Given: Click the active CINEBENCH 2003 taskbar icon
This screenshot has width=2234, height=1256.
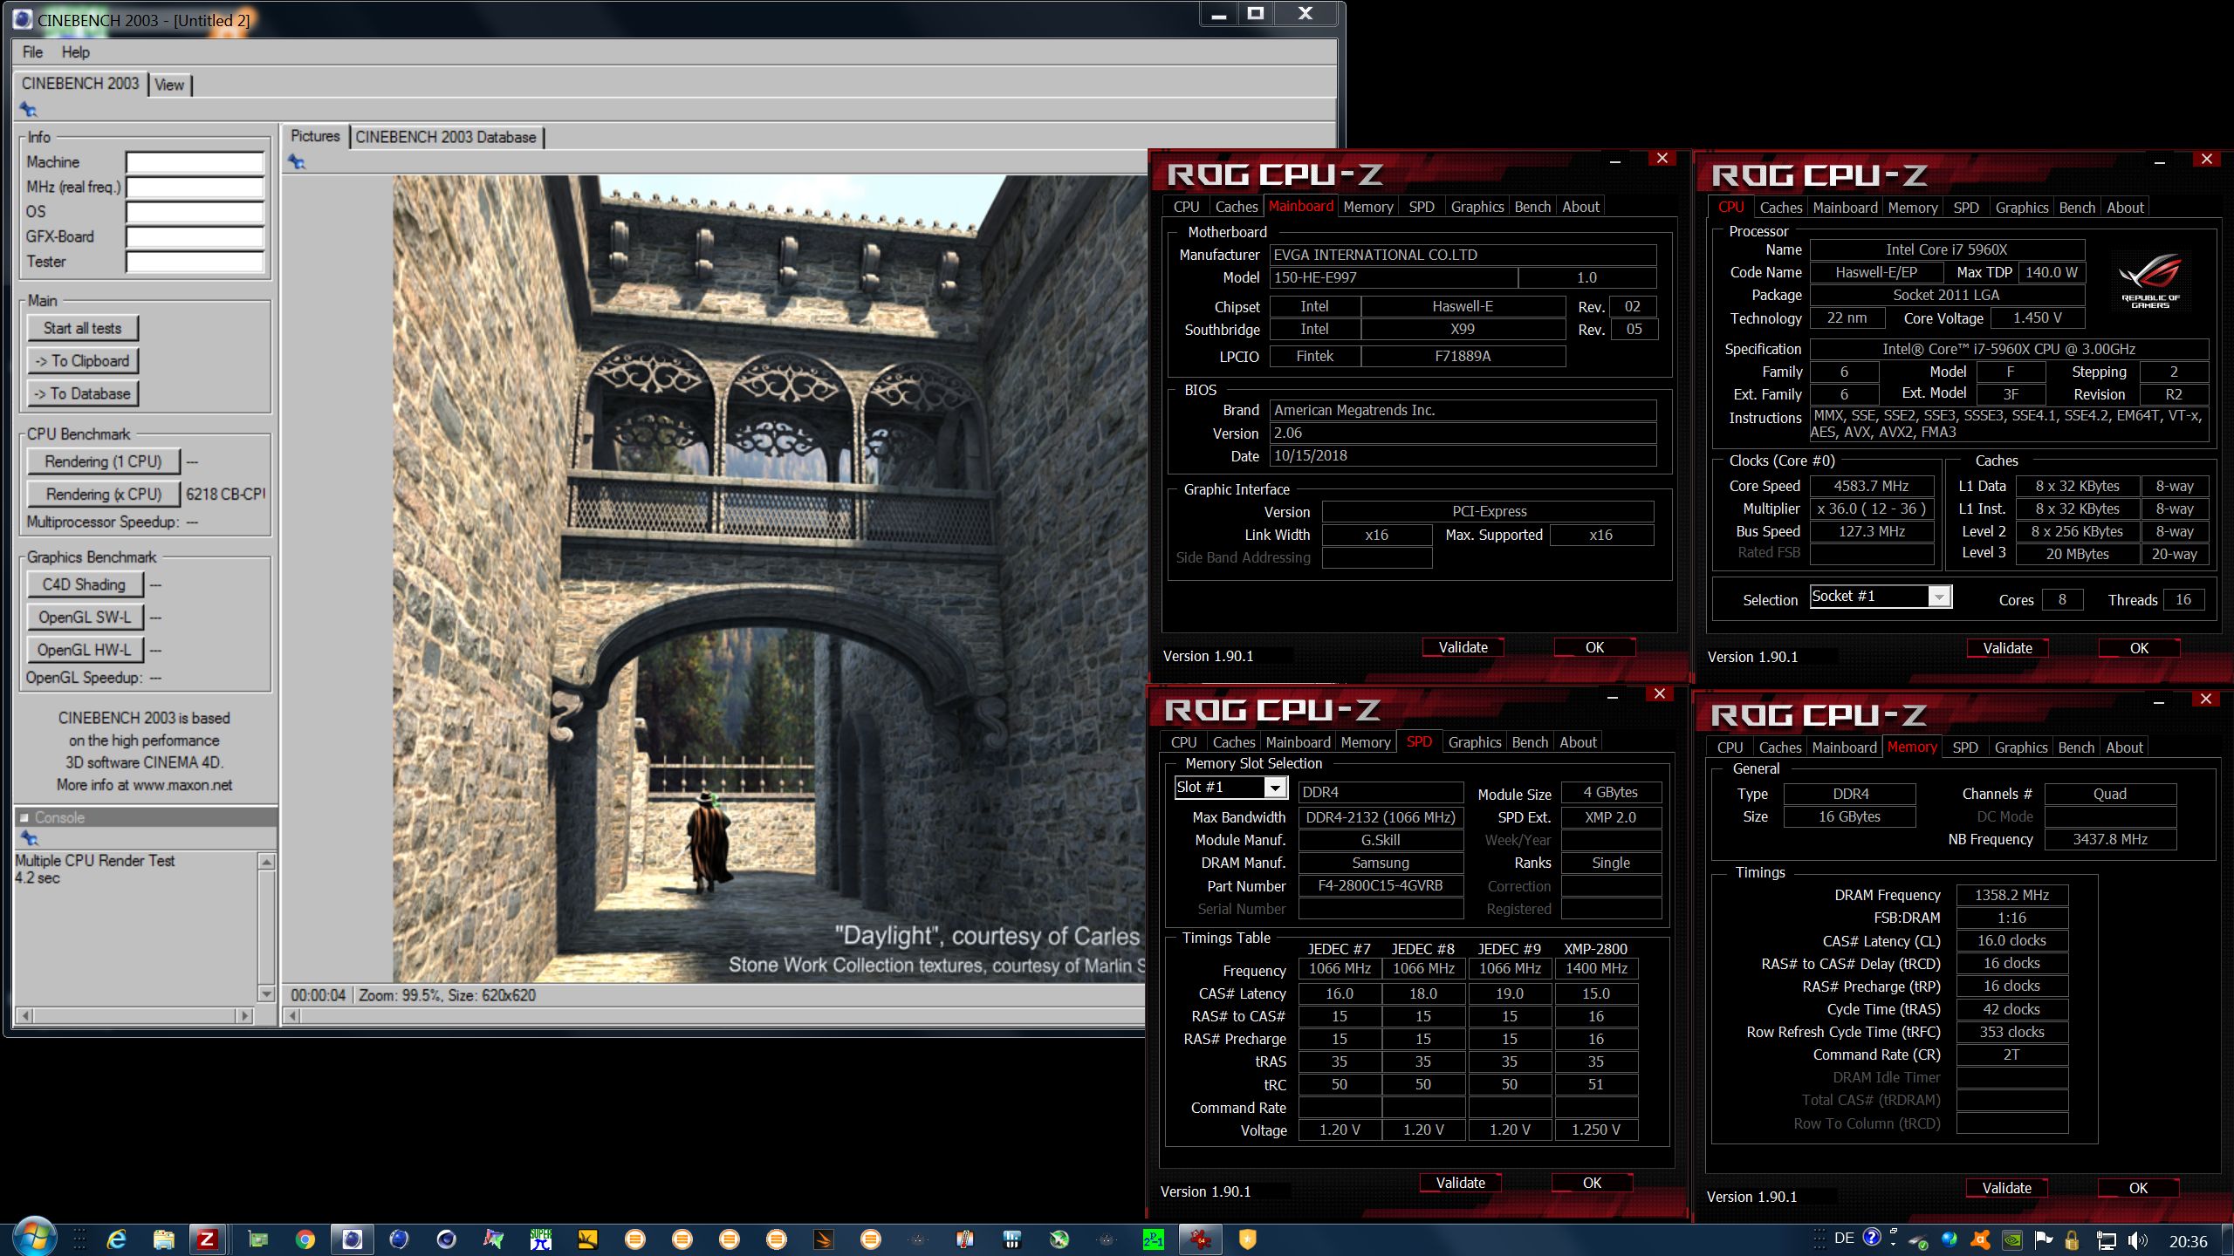Looking at the screenshot, I should click(353, 1239).
